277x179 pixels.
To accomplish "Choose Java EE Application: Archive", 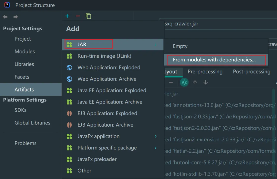I will tap(113, 102).
